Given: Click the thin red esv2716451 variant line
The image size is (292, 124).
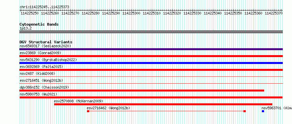Looking at the screenshot, I should coord(151,83).
